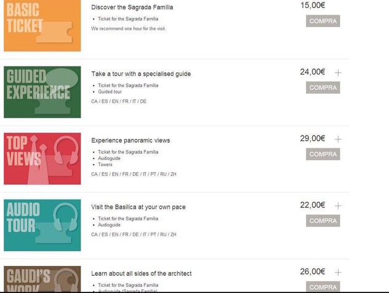This screenshot has width=389, height=293.
Task: Open the brown Gaudí's Work thumbnail
Action: (x=42, y=279)
